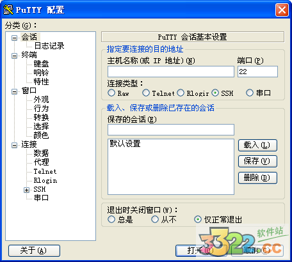Open the 键盘 settings
Viewport: 292px width, 262px height.
(41, 64)
